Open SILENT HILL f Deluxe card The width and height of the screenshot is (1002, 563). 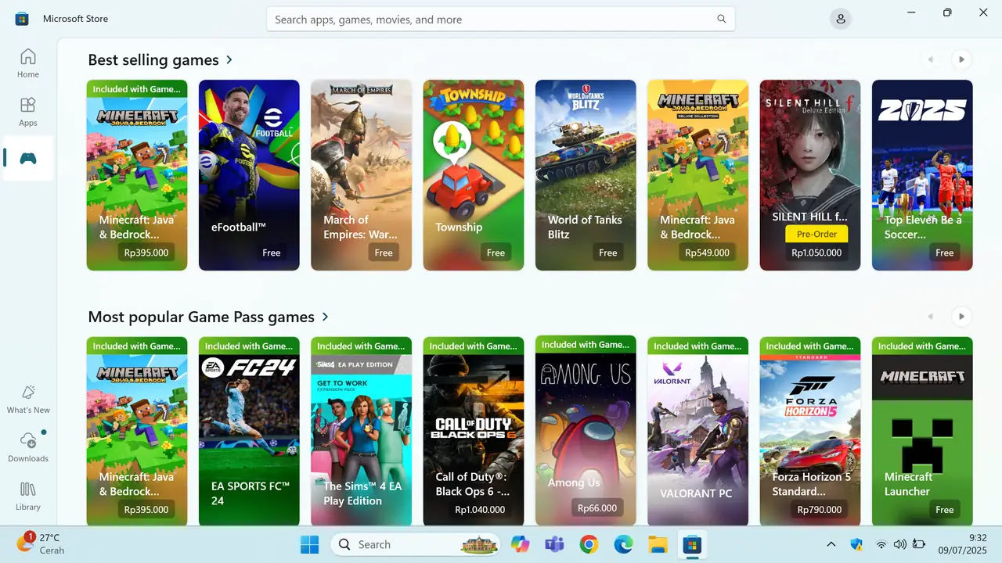(x=810, y=175)
